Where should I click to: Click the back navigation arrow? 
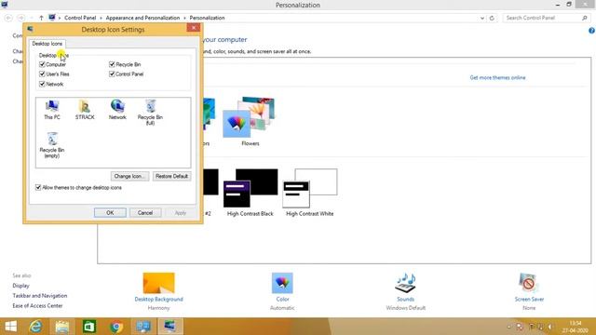click(8, 18)
